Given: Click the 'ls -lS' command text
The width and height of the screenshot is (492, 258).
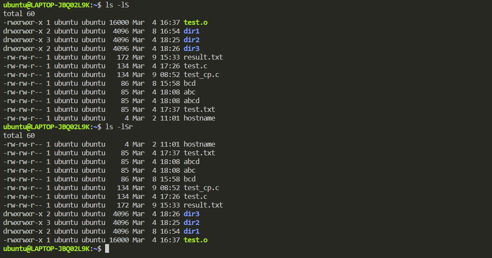Looking at the screenshot, I should [117, 5].
